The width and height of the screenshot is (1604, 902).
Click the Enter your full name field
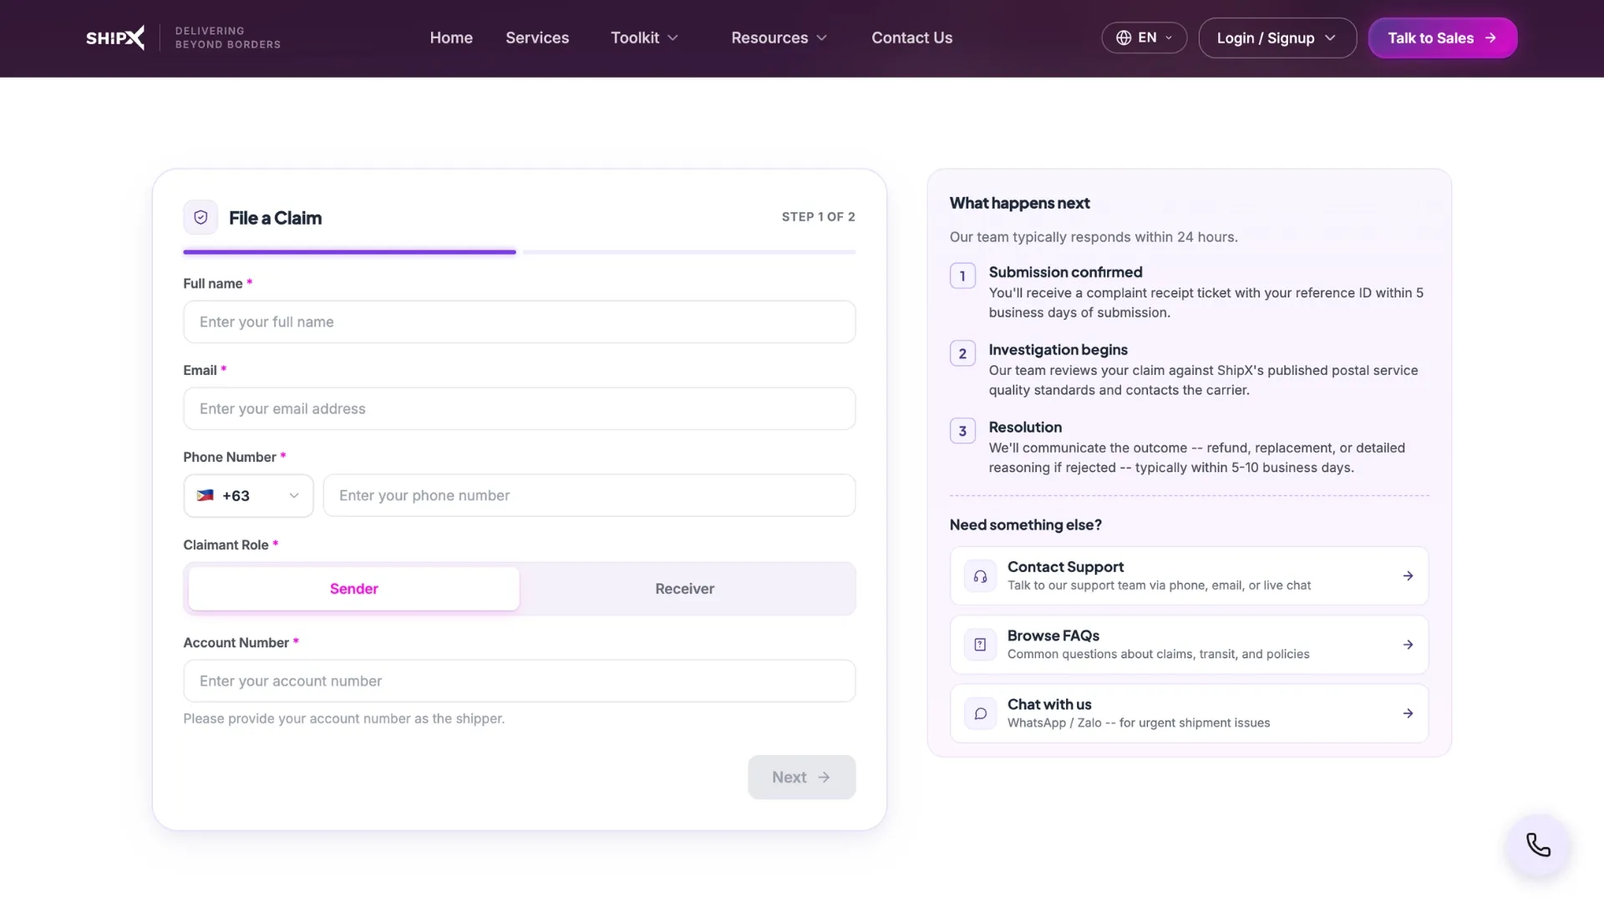519,322
